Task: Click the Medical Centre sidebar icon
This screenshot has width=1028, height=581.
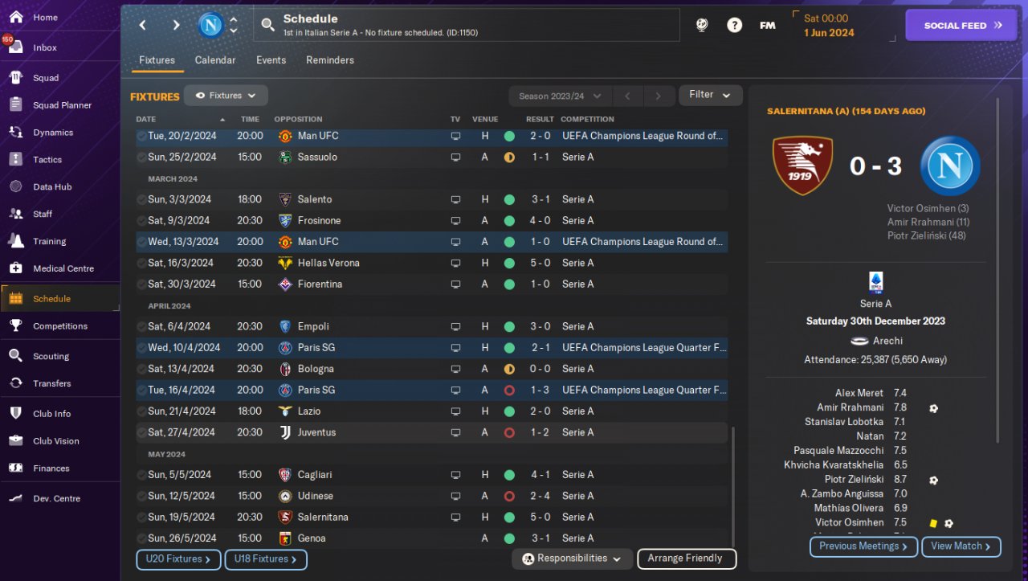Action: [15, 268]
